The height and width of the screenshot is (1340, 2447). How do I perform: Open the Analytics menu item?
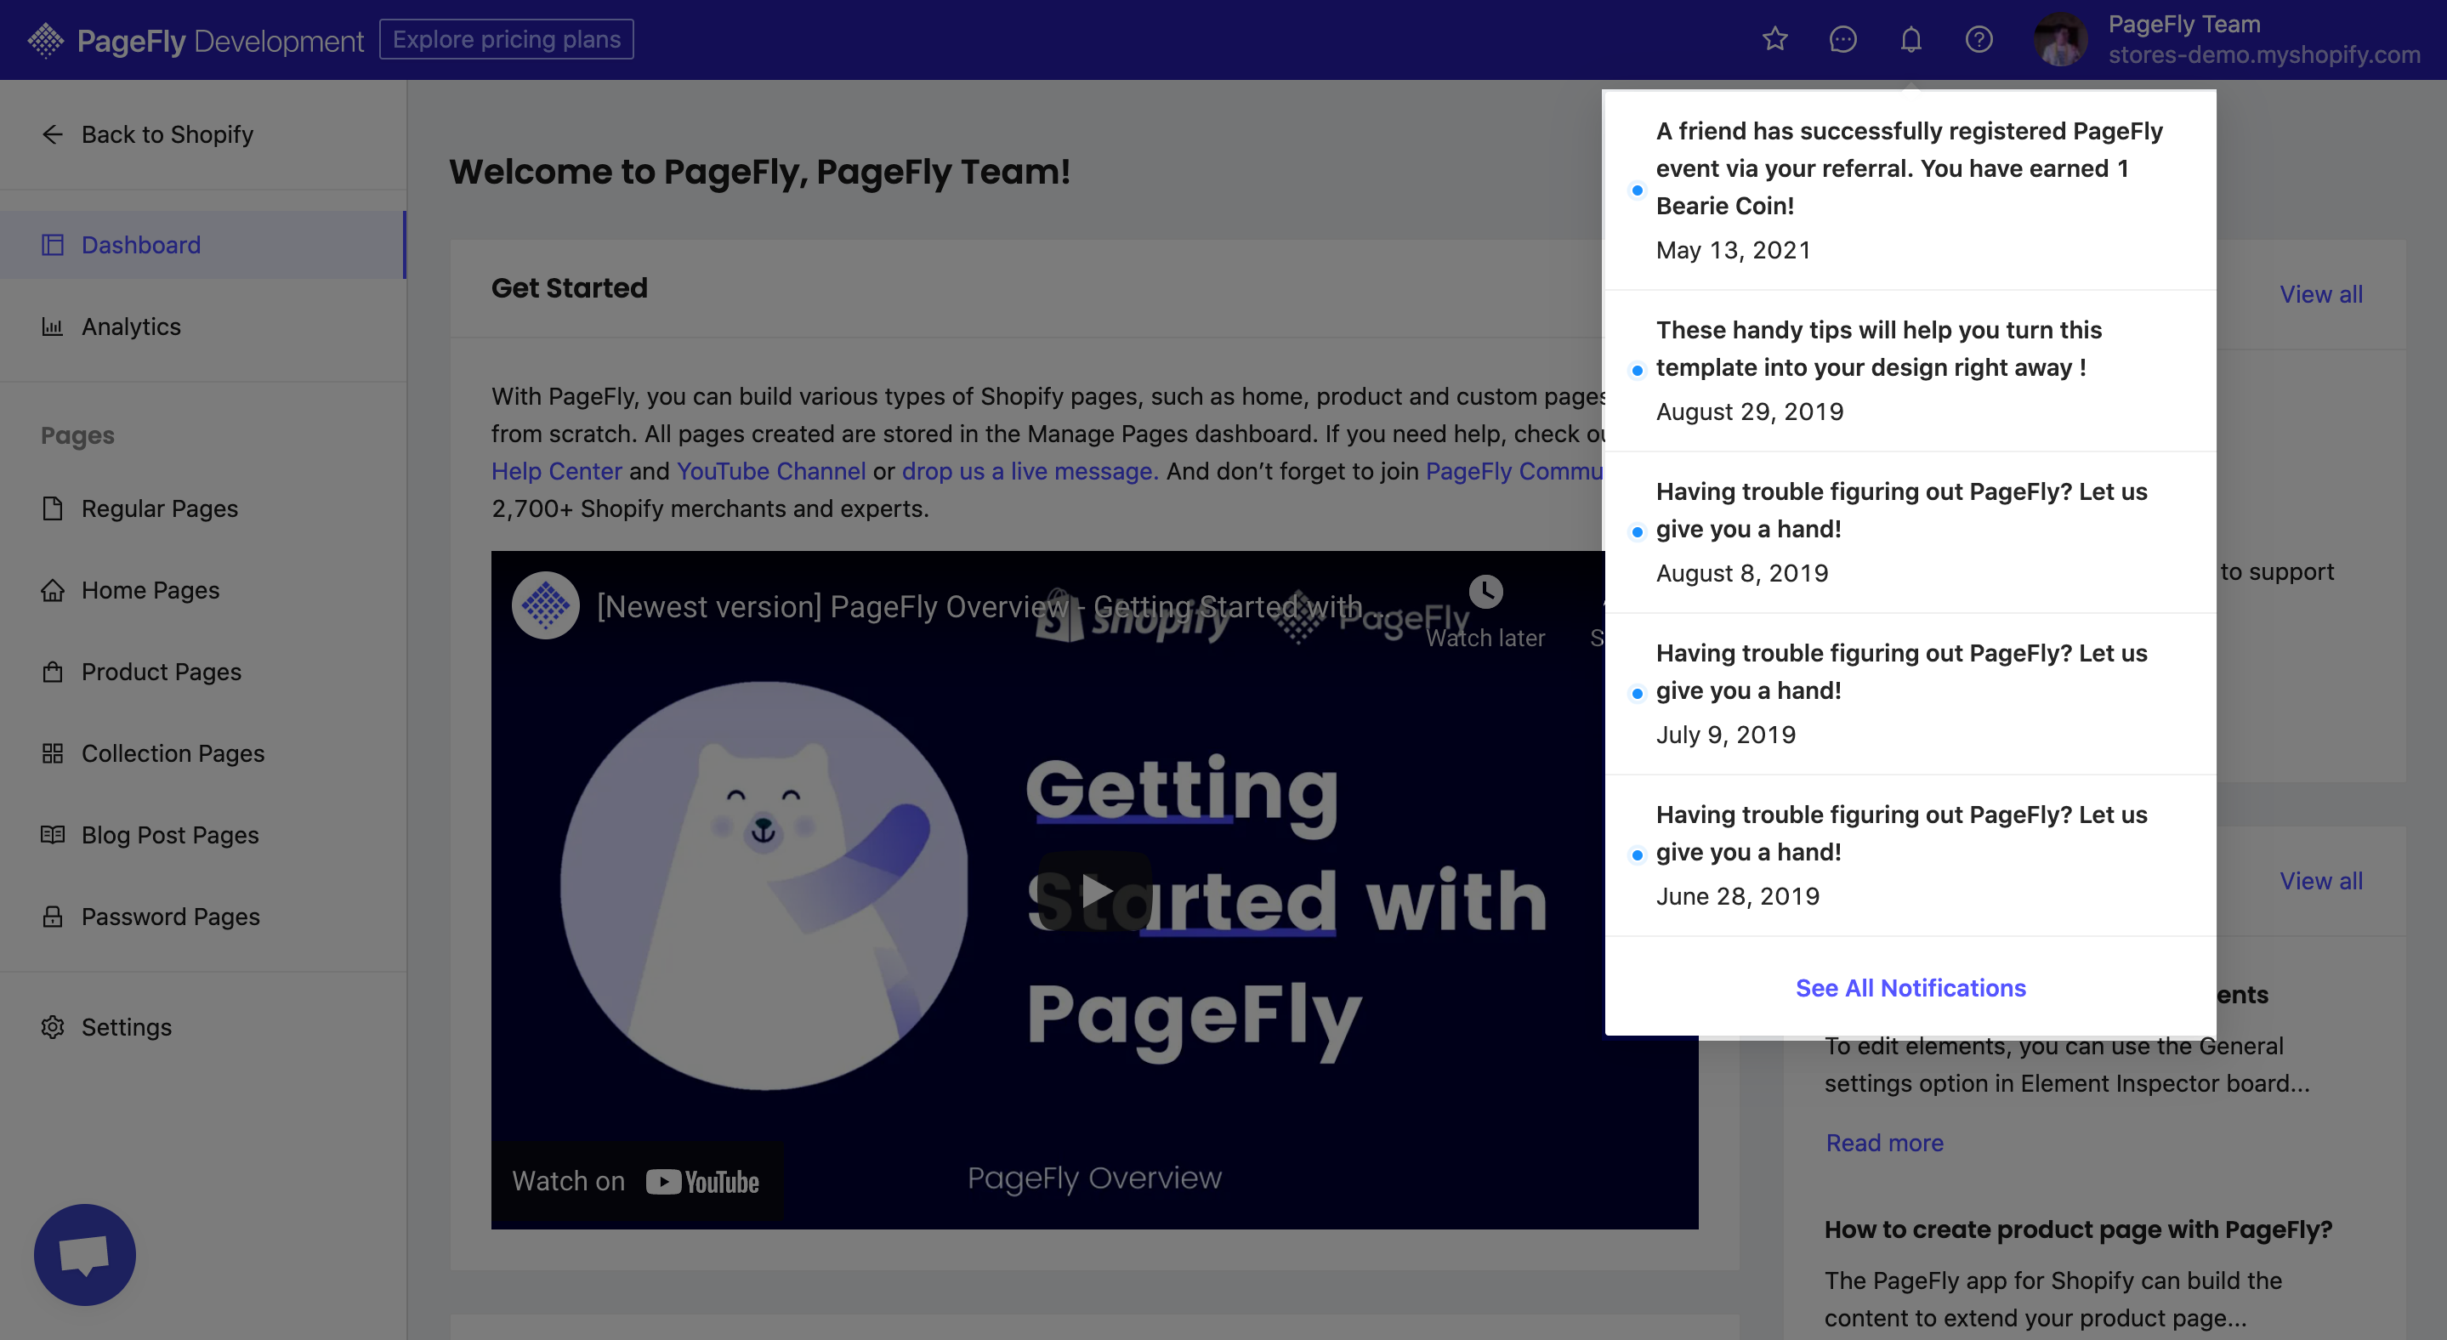click(203, 326)
